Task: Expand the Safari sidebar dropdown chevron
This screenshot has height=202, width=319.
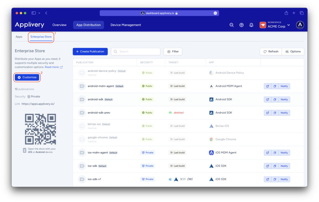Action: 39,13
